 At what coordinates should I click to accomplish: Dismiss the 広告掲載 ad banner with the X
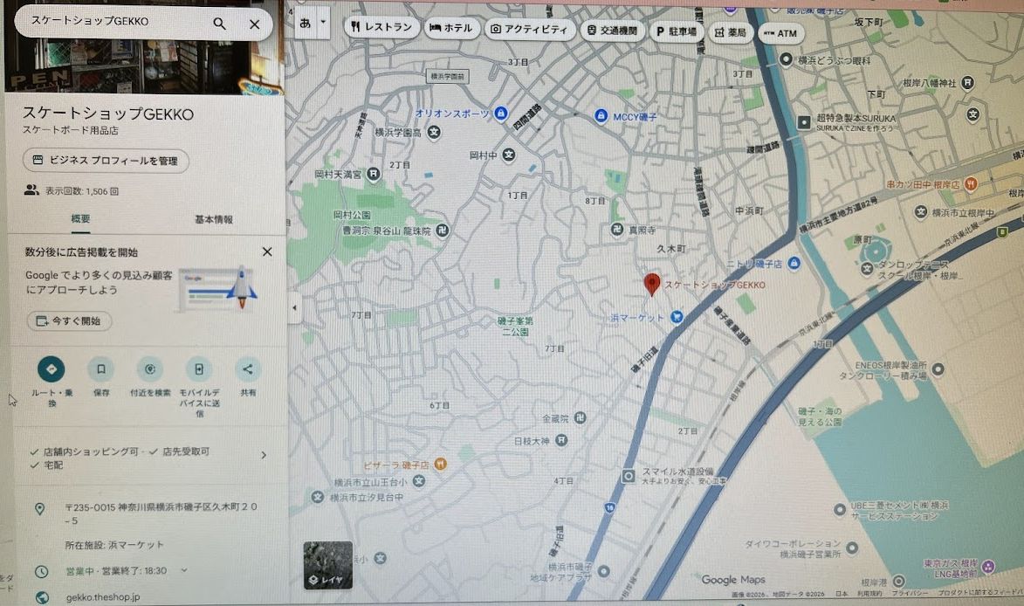pyautogui.click(x=267, y=251)
